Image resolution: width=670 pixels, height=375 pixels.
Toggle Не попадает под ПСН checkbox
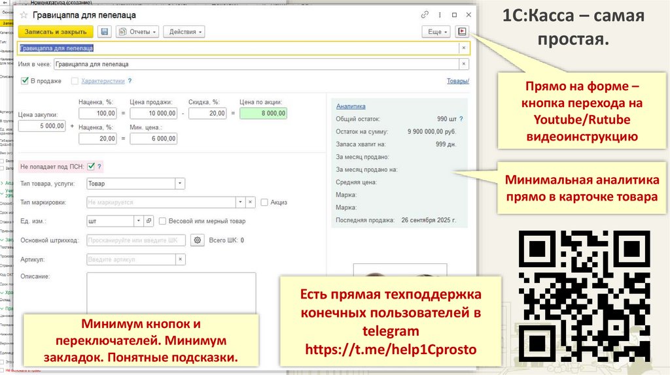pos(91,166)
